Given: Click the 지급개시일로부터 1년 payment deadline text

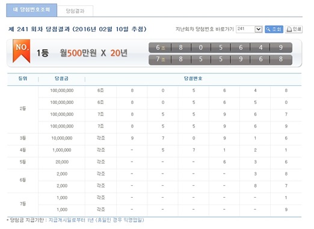Looking at the screenshot, I should pyautogui.click(x=71, y=220).
